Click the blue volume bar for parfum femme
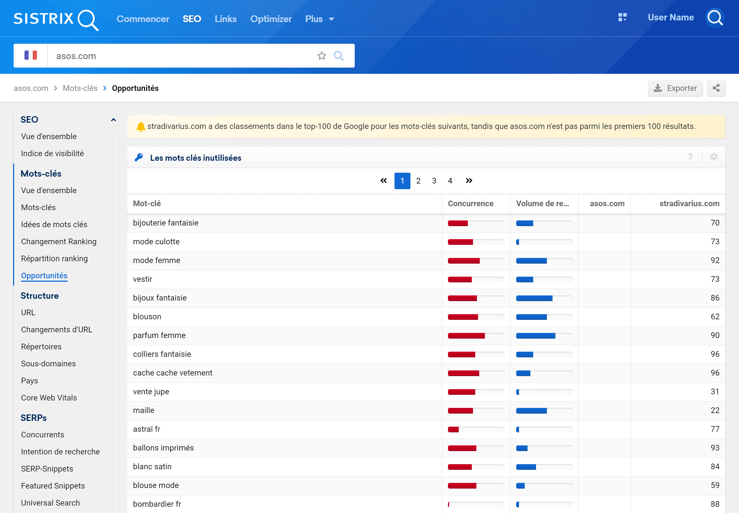739x513 pixels. coord(535,336)
